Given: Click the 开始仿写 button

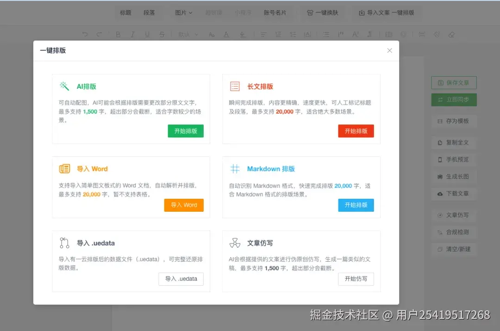Looking at the screenshot, I should (x=356, y=279).
